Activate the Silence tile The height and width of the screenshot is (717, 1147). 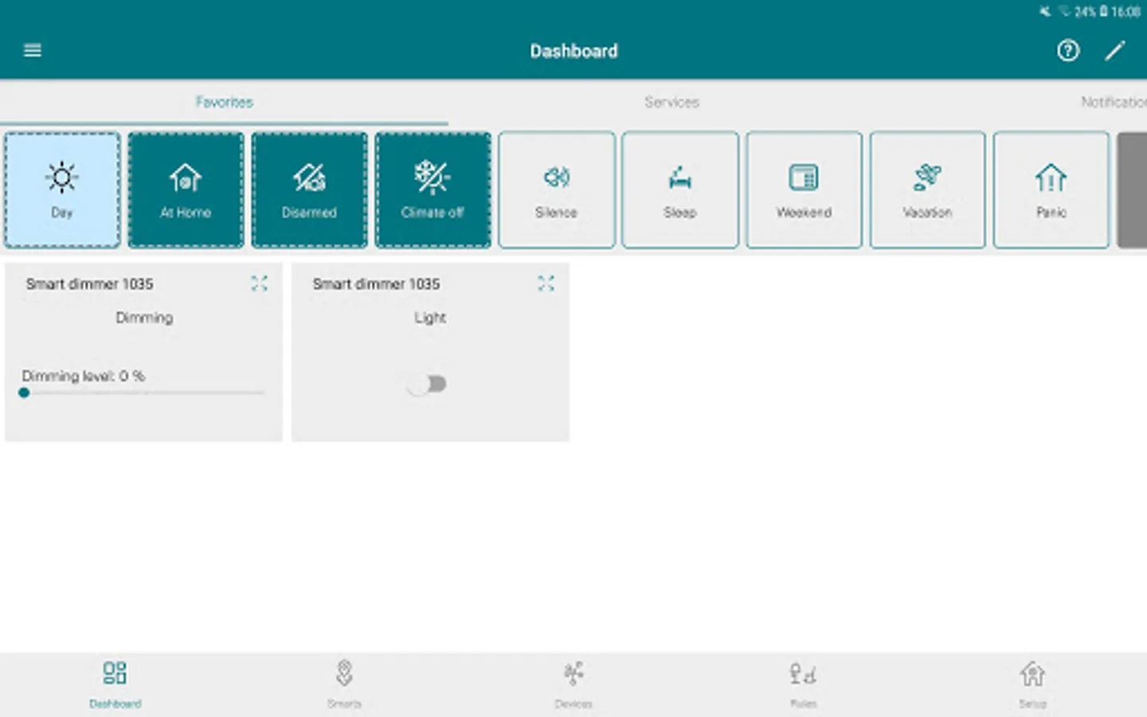[x=557, y=190]
